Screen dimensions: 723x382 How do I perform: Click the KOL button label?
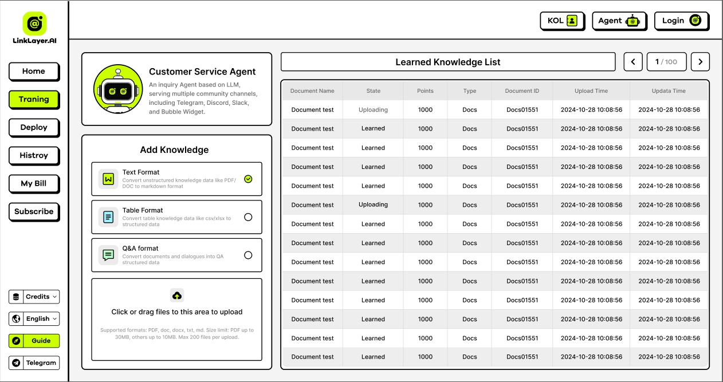point(556,21)
